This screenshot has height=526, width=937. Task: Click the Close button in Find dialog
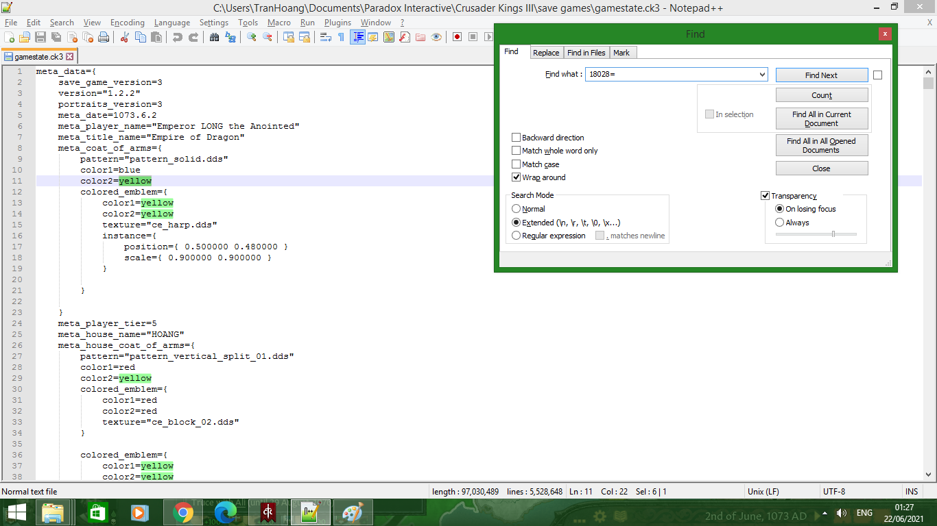(x=822, y=168)
